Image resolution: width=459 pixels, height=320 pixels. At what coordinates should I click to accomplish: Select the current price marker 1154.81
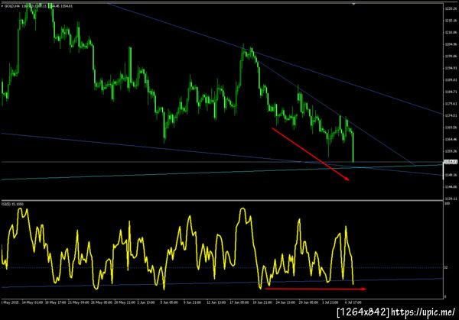[451, 162]
